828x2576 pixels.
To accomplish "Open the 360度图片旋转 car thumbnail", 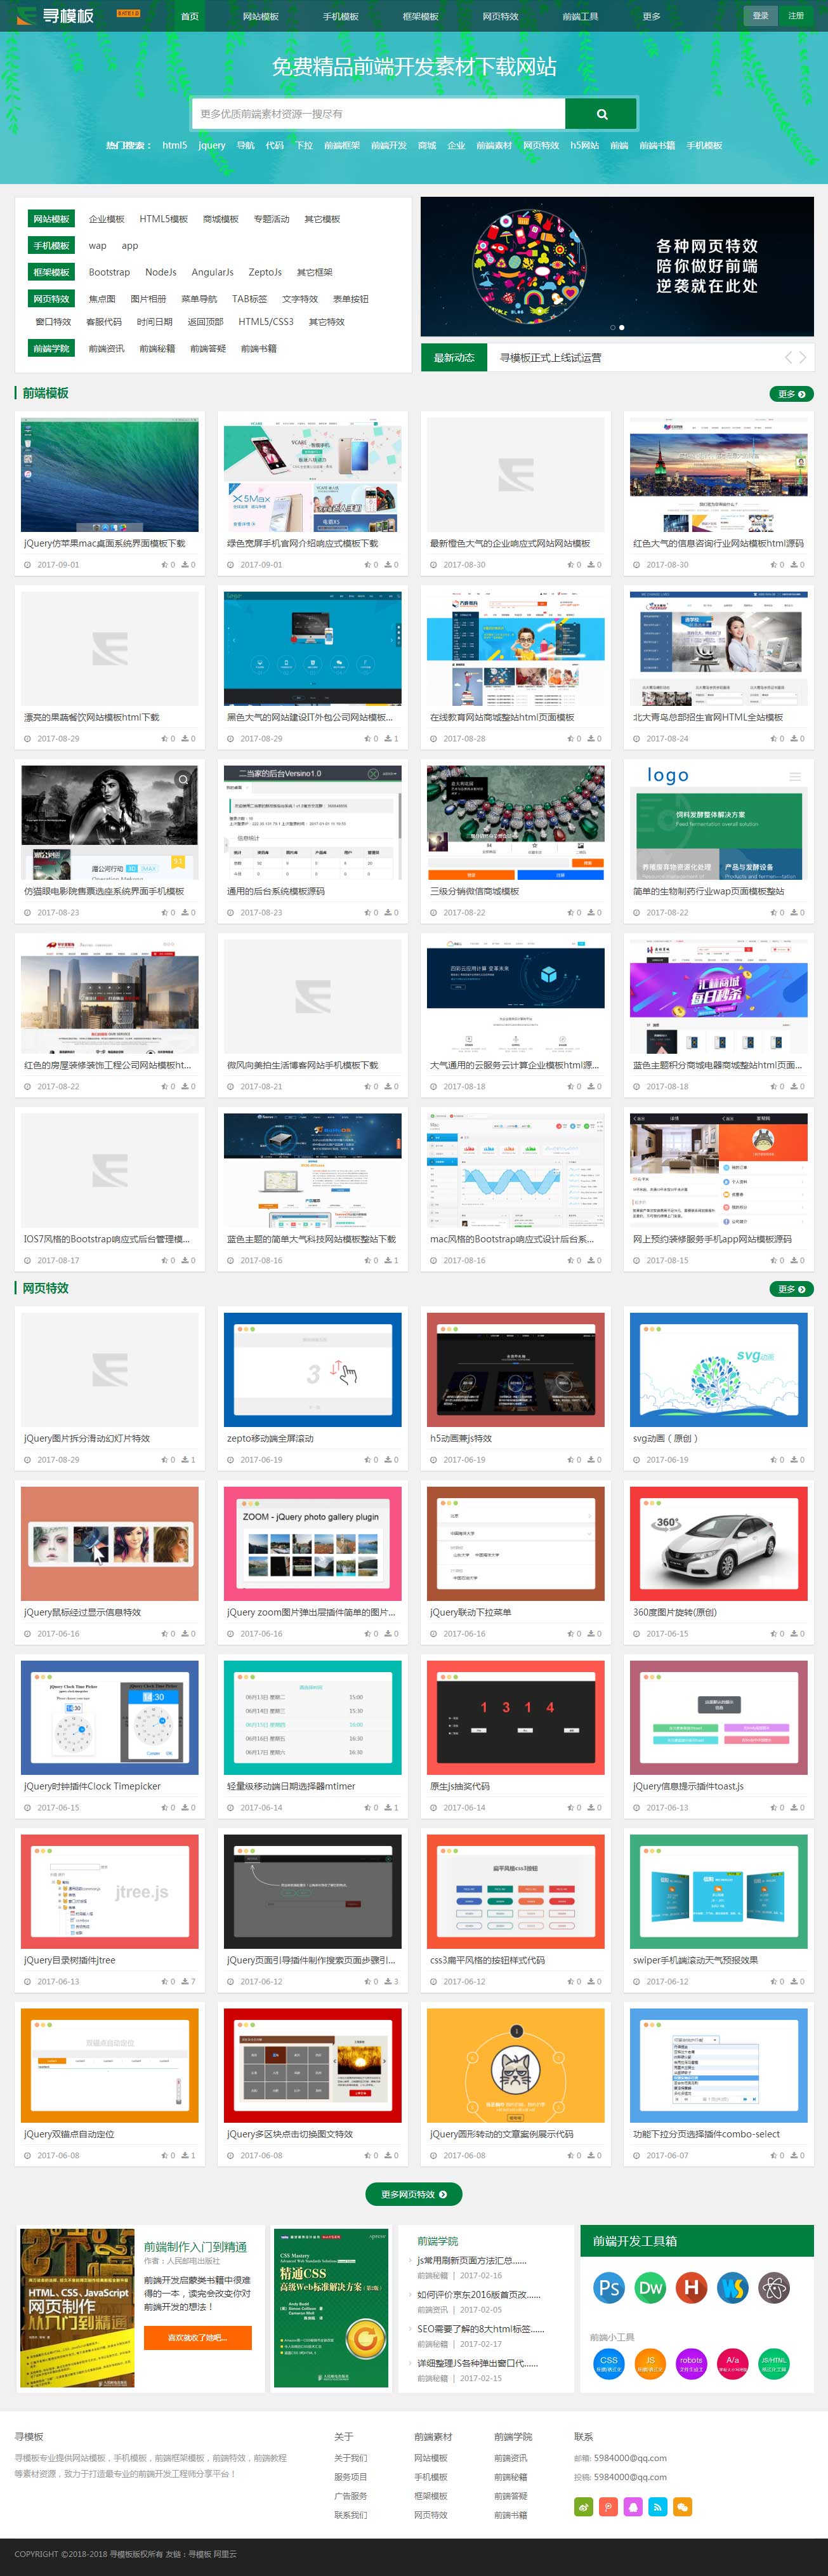I will [718, 1542].
